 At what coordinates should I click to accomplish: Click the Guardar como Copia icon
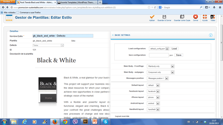pos(182,17)
